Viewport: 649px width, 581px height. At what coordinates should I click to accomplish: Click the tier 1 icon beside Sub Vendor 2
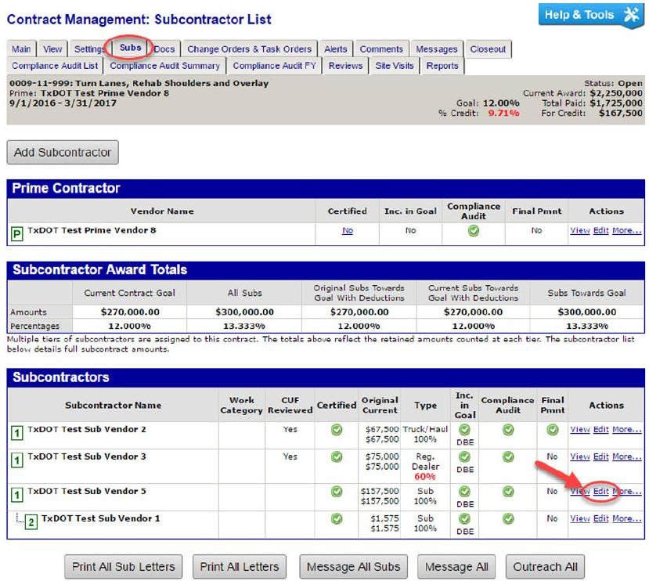coord(16,433)
